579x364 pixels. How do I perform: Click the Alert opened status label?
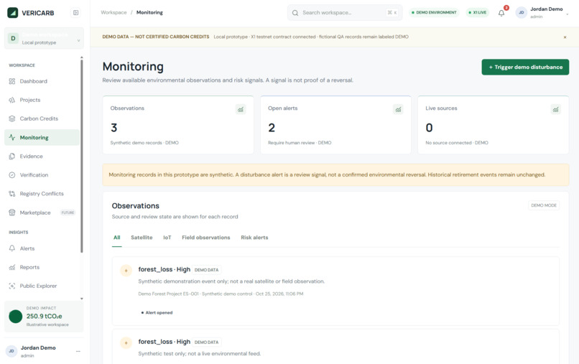(x=157, y=313)
